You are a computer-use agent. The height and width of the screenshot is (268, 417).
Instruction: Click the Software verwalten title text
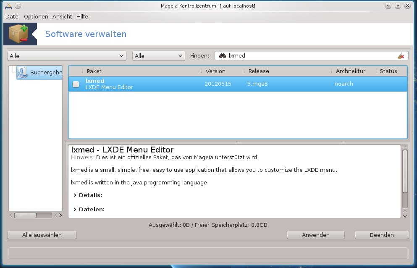86,34
